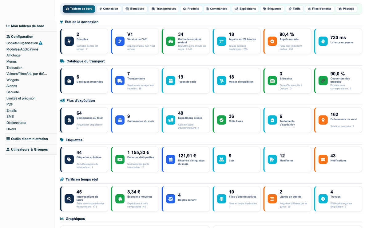Go to the Transporteurs tab
The image size is (369, 228).
pyautogui.click(x=164, y=9)
